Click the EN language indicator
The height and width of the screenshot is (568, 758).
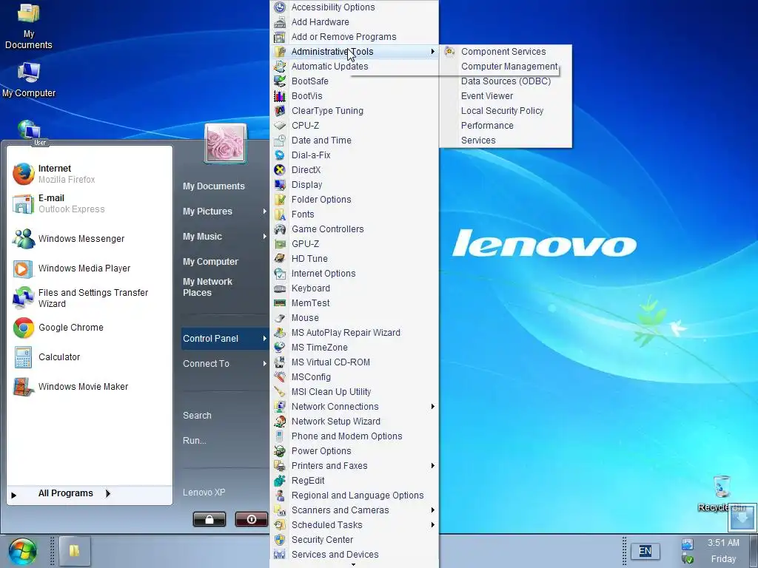point(645,551)
